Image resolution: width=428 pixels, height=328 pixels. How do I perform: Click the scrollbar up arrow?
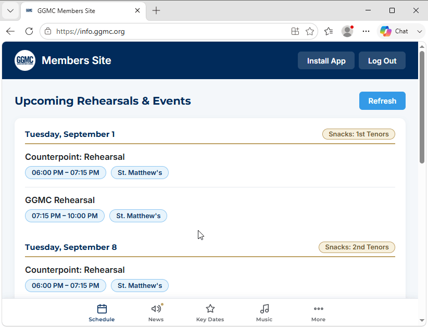pyautogui.click(x=422, y=47)
